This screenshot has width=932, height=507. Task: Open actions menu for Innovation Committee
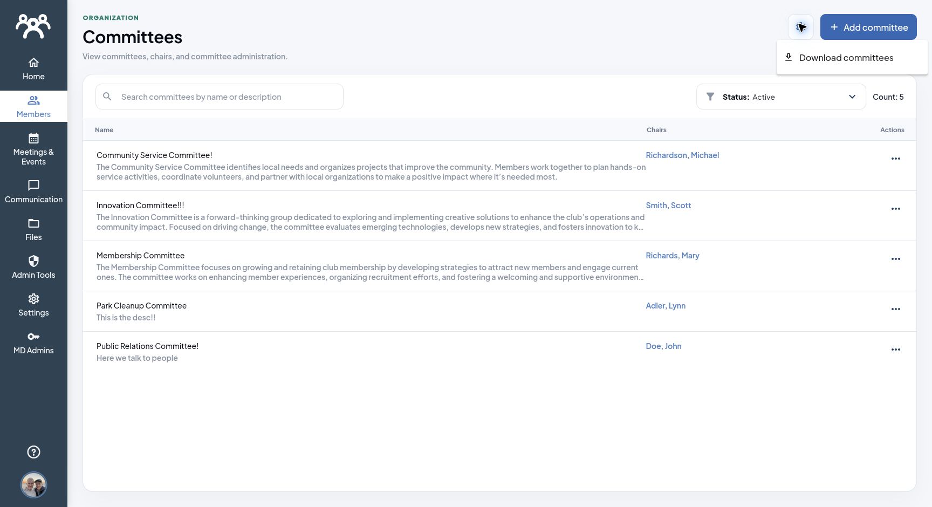coord(896,209)
